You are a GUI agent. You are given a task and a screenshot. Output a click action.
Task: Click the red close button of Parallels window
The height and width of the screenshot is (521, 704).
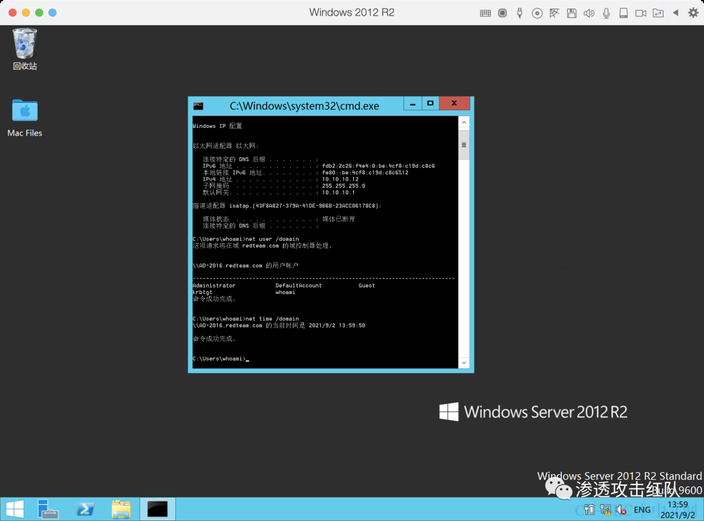[x=12, y=12]
